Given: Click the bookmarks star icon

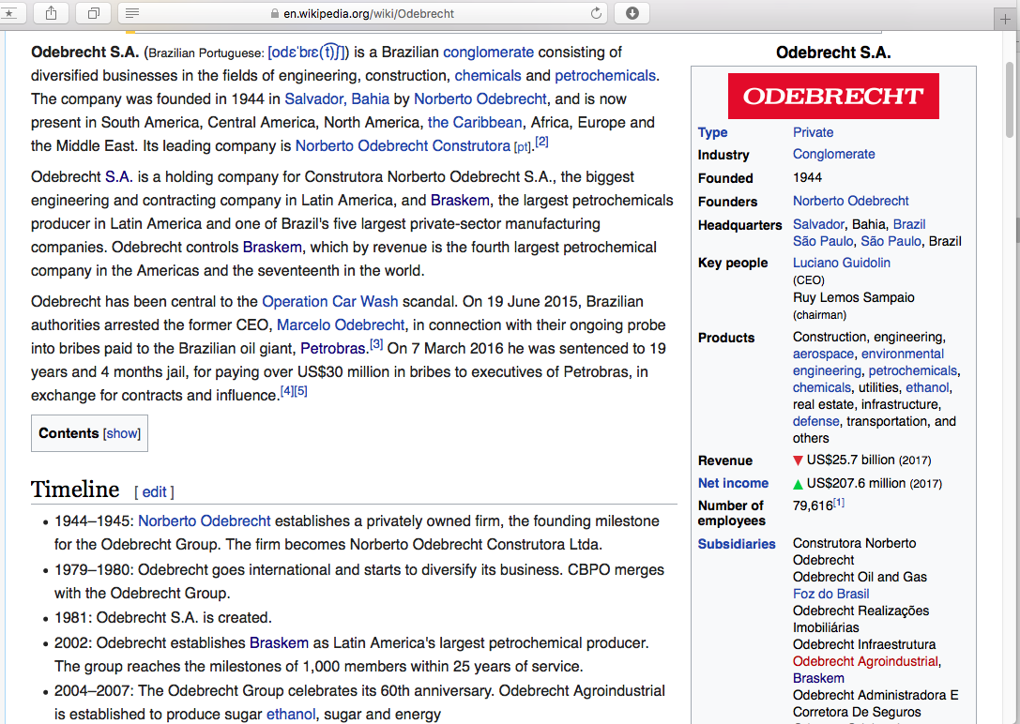Looking at the screenshot, I should [x=9, y=13].
